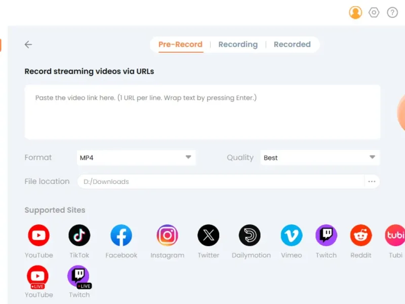This screenshot has width=405, height=304.
Task: Select the Tubi site icon
Action: [395, 235]
